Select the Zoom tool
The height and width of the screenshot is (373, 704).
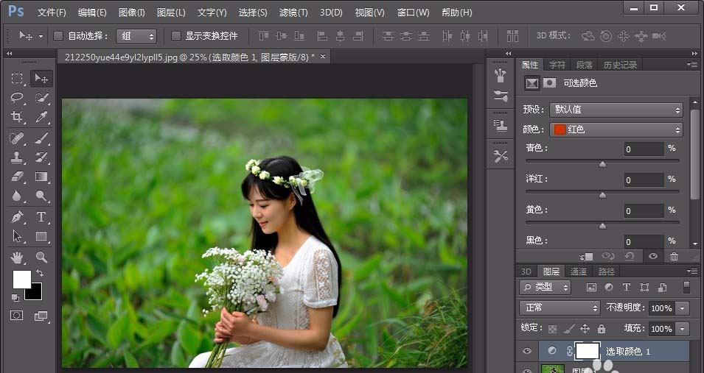41,257
